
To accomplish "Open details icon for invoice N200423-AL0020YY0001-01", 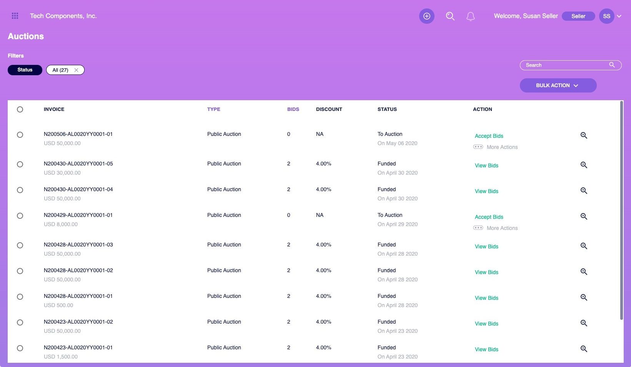I will tap(584, 349).
